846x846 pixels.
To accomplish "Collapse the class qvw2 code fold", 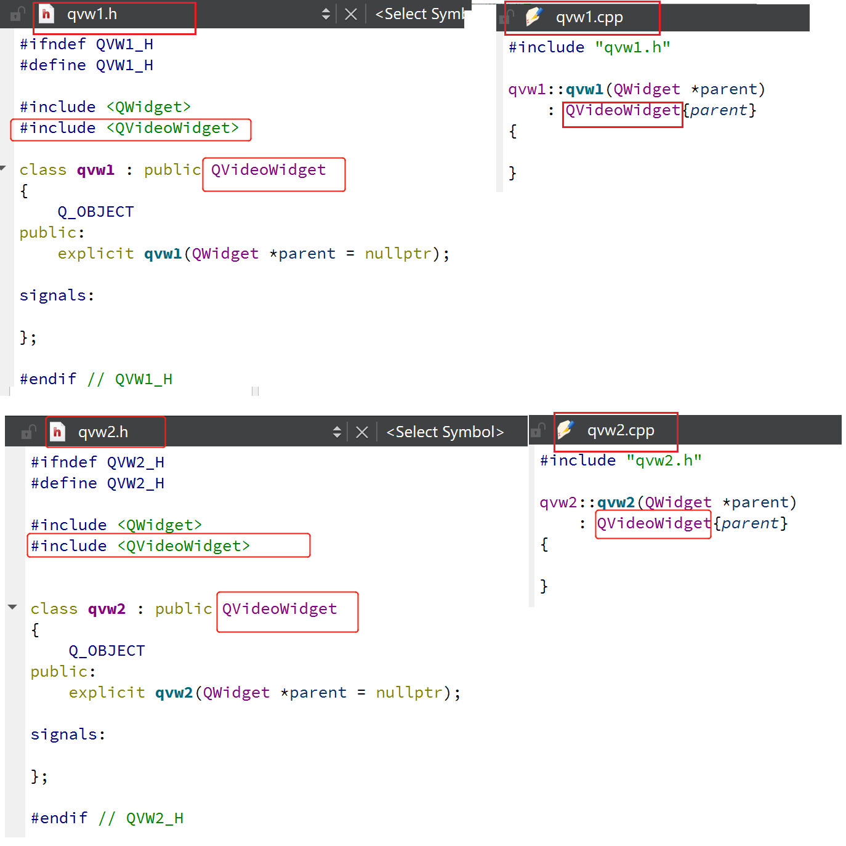I will 12,607.
